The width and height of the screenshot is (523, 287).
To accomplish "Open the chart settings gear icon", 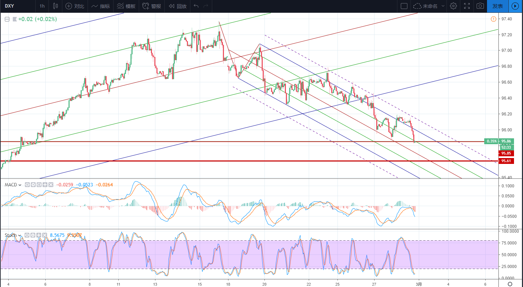I will (453, 6).
